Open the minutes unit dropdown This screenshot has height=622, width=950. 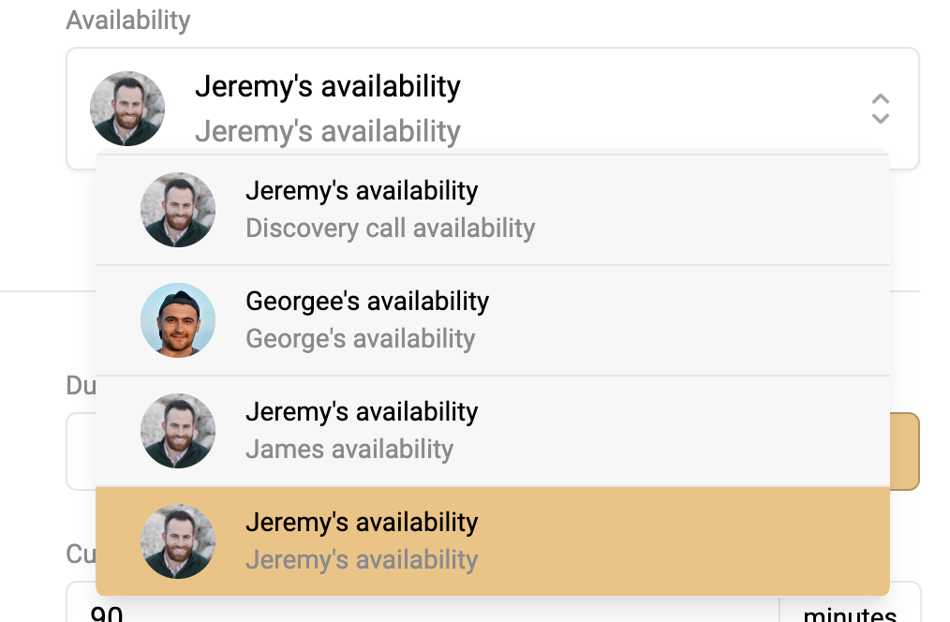click(850, 607)
